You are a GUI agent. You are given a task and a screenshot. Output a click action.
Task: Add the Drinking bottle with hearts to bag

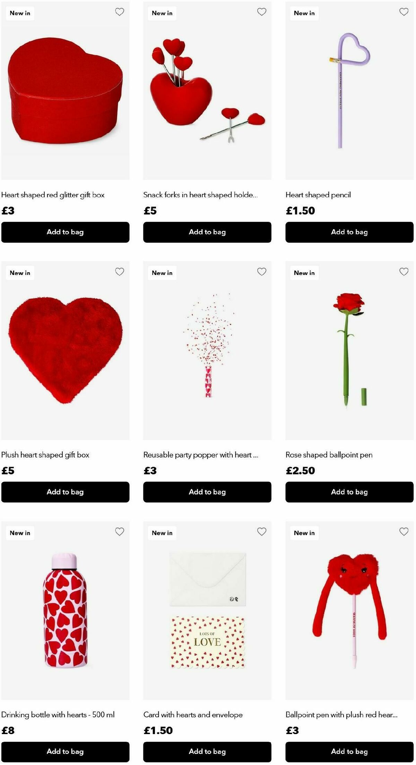65,752
